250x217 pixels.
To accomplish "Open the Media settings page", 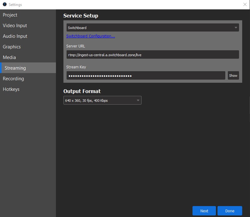I will [9, 57].
